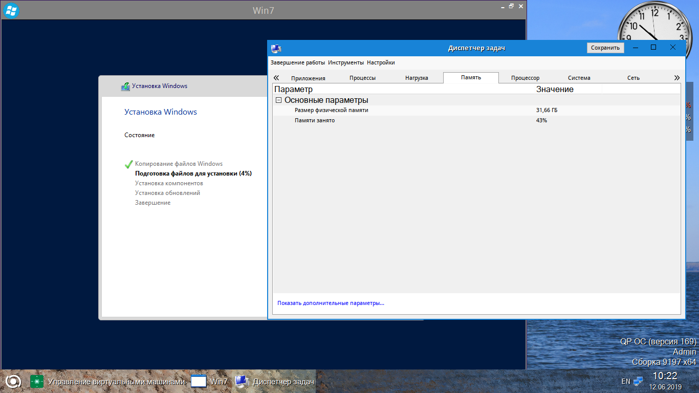The width and height of the screenshot is (699, 393).
Task: Click the Завершение step text
Action: pos(152,203)
